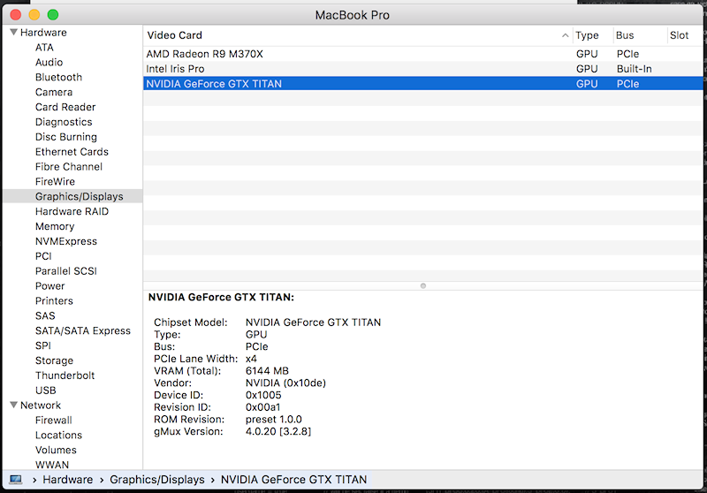Go to Hardware in the path bar
This screenshot has width=707, height=493.
pos(68,480)
